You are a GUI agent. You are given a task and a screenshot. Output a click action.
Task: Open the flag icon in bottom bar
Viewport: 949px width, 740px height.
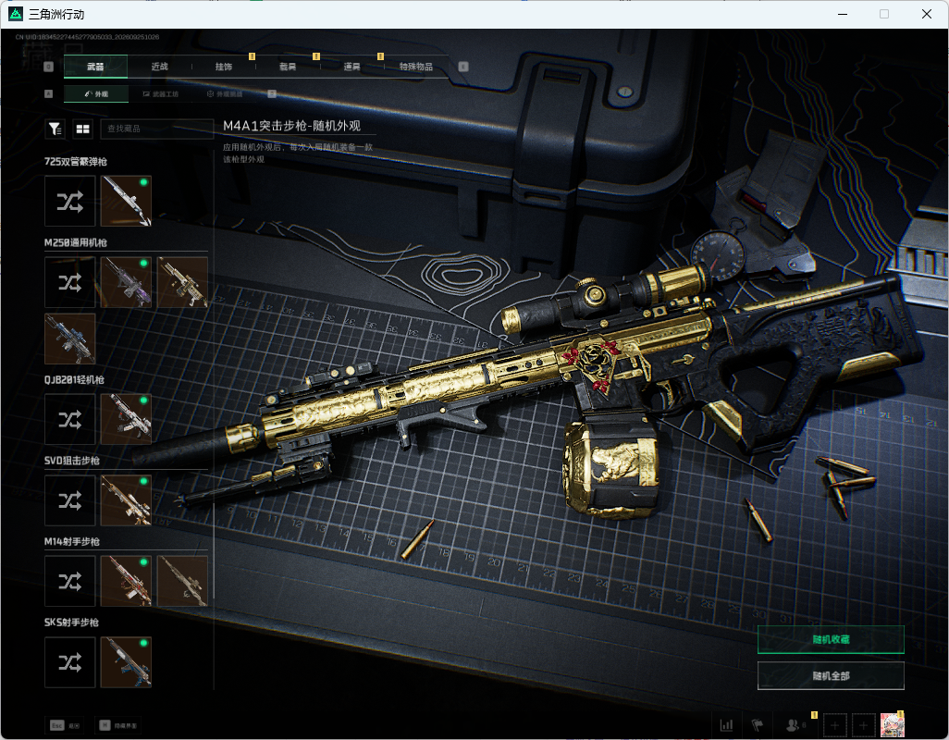(758, 725)
